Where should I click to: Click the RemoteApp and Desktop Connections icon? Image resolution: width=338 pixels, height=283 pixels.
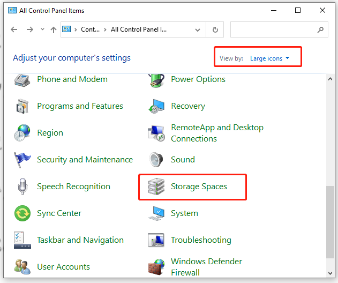(156, 133)
